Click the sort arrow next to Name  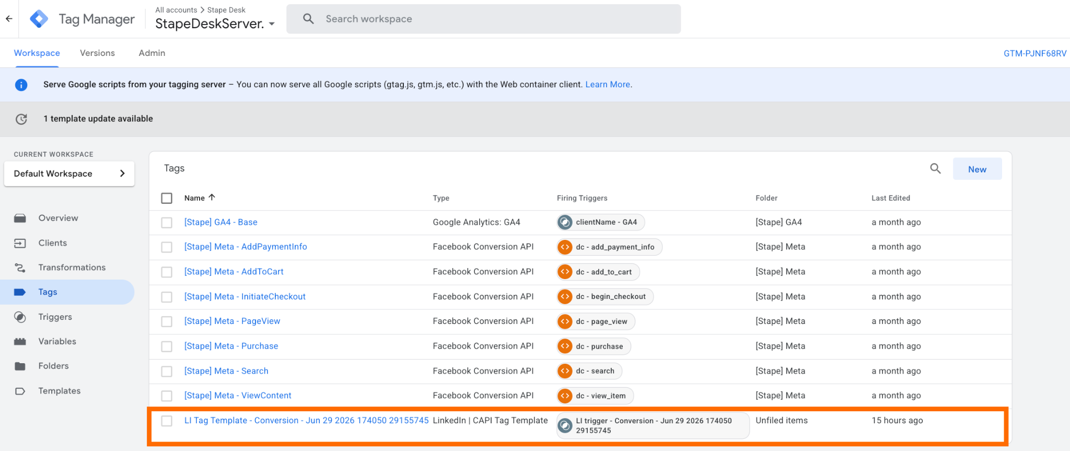pyautogui.click(x=212, y=198)
